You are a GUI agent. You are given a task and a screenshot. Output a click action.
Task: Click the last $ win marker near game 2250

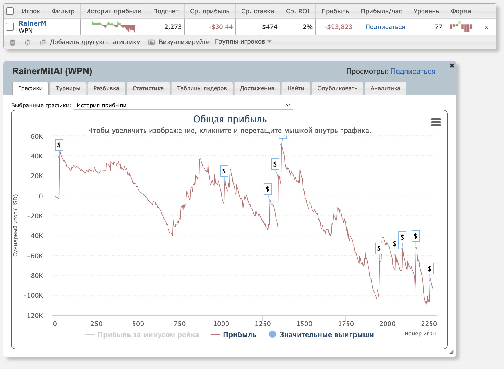[x=429, y=269]
